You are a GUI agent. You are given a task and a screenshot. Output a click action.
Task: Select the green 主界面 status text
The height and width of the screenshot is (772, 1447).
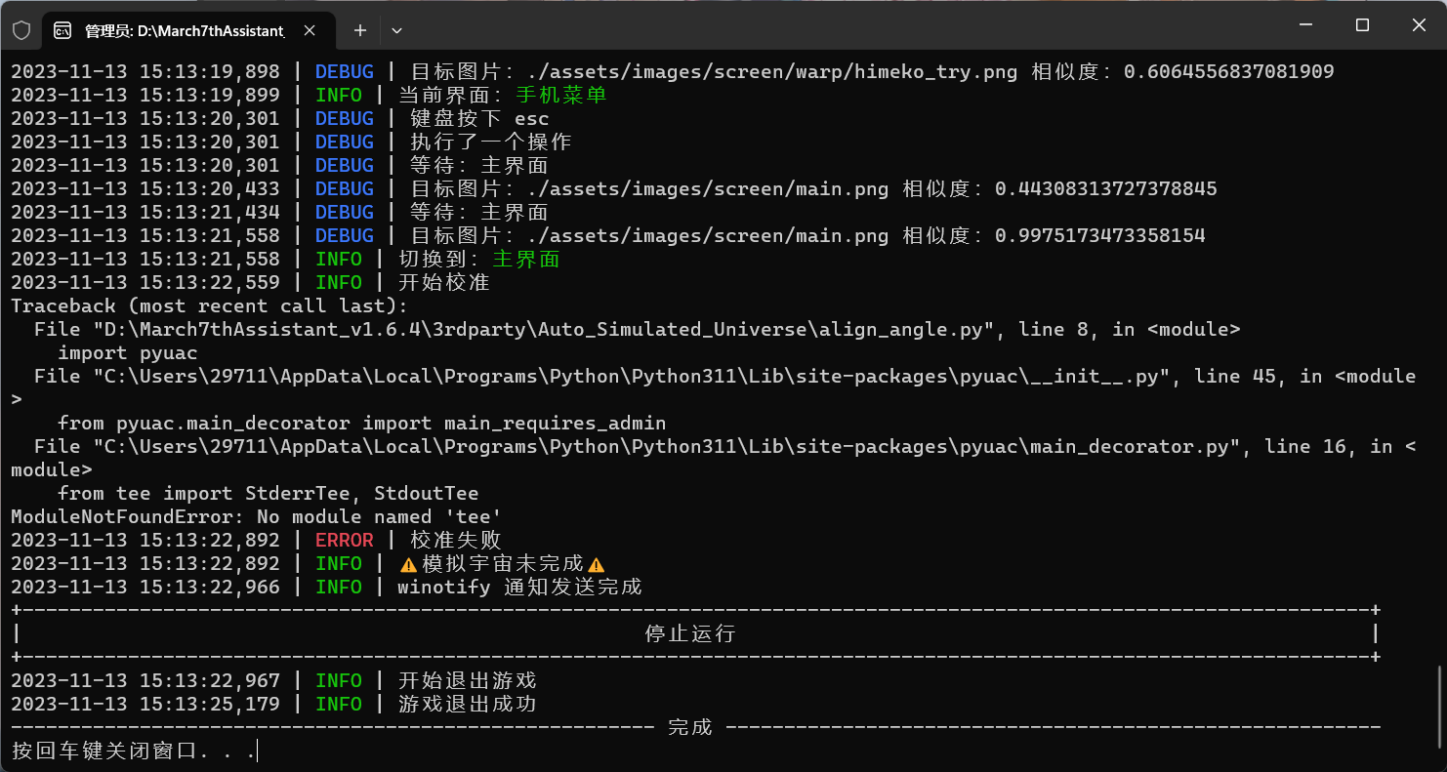[x=526, y=259]
